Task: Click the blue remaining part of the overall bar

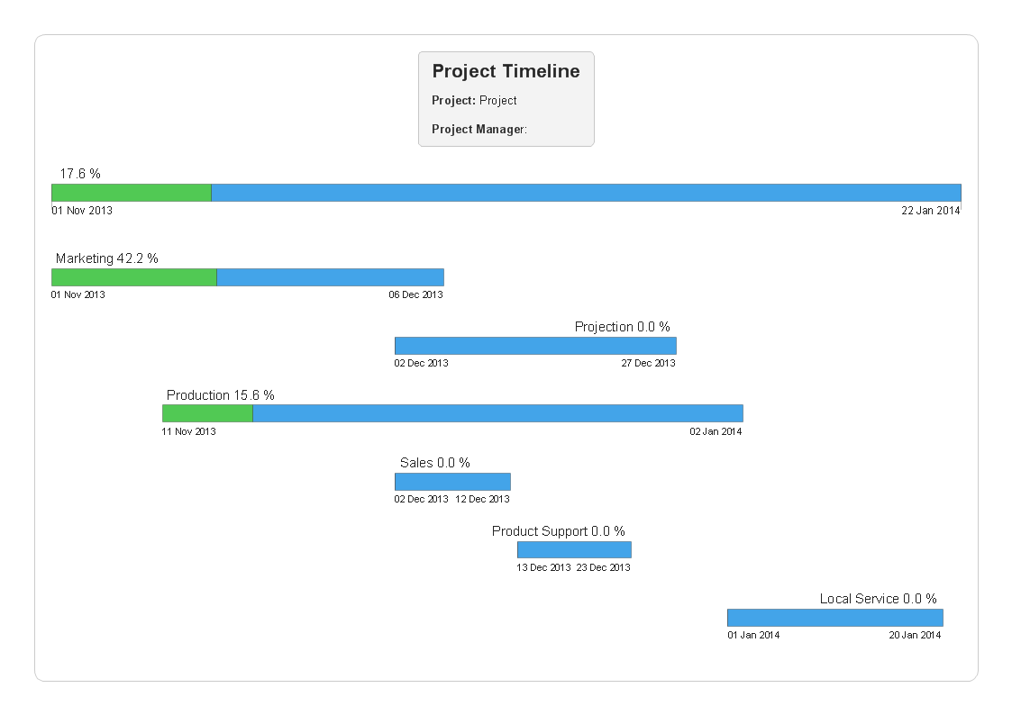Action: pos(586,193)
